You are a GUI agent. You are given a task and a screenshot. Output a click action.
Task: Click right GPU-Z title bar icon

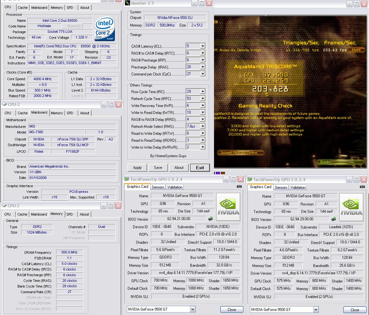[x=250, y=180]
